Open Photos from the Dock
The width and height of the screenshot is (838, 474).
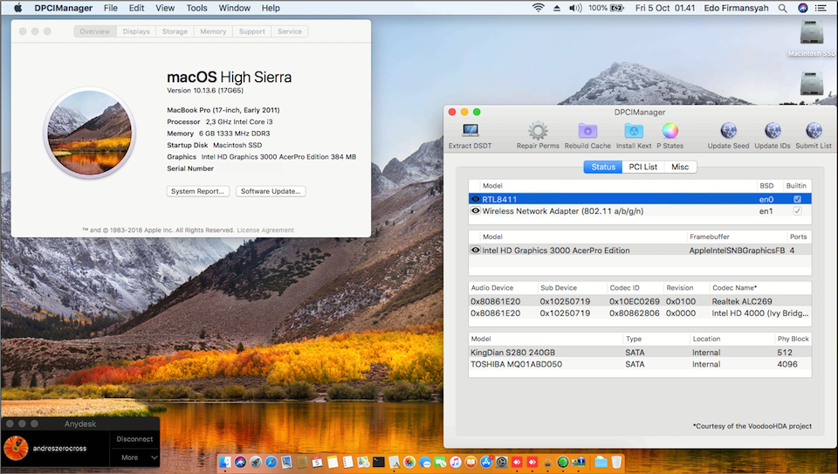pos(409,462)
